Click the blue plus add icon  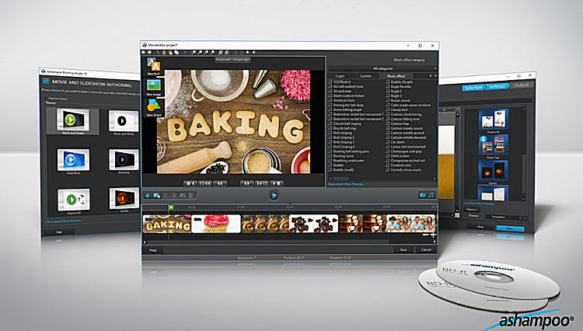point(148,195)
